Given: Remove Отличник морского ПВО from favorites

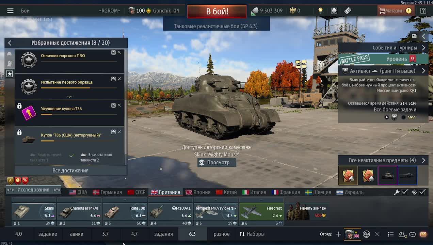Looking at the screenshot, I should click(119, 52).
